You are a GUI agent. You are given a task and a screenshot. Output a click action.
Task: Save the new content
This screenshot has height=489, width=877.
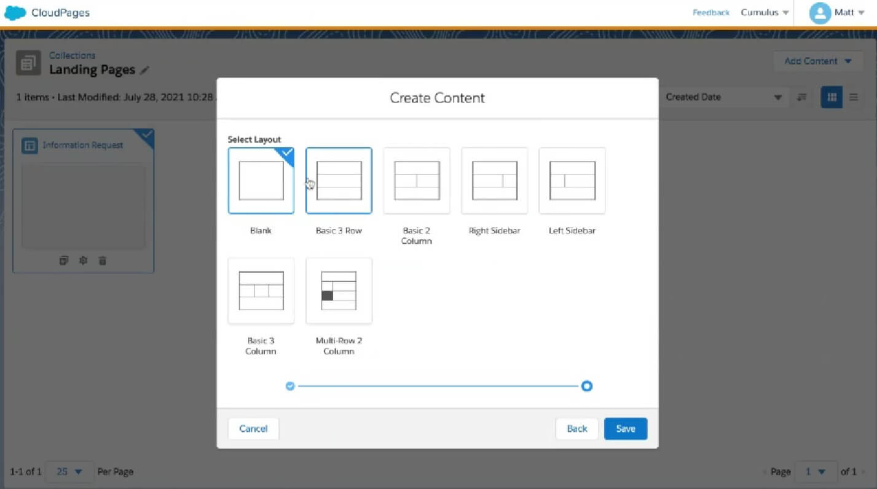(626, 429)
